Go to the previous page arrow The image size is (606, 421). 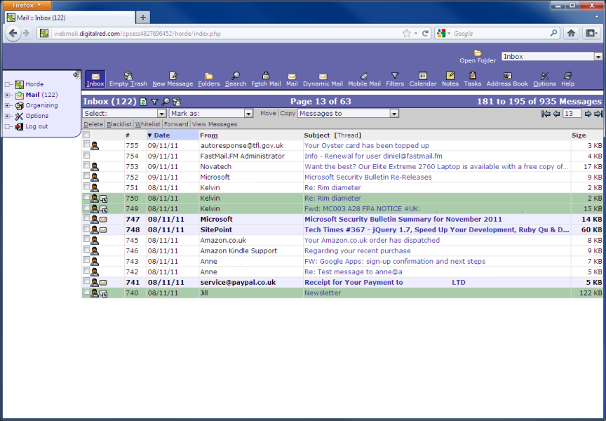click(x=556, y=114)
